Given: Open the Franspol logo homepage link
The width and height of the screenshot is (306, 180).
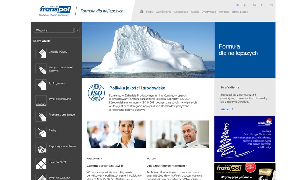Looking at the screenshot, I should pos(55,11).
